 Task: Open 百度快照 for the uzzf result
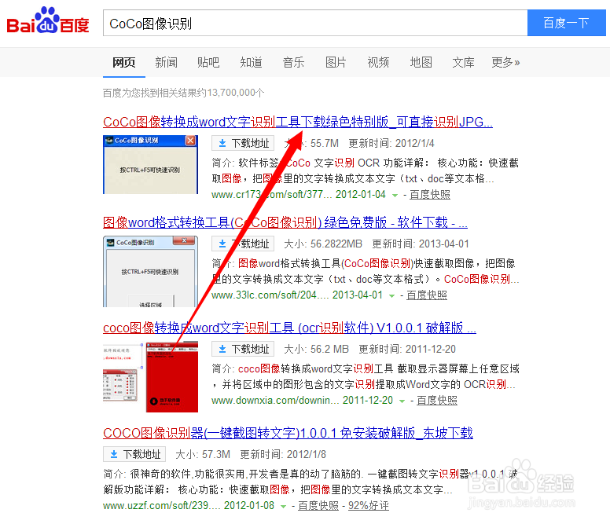pyautogui.click(x=318, y=506)
